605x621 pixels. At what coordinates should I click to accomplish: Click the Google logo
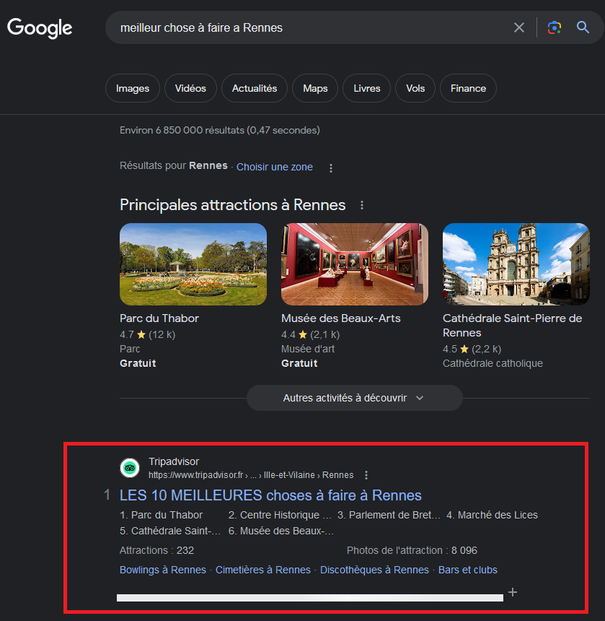pyautogui.click(x=40, y=28)
